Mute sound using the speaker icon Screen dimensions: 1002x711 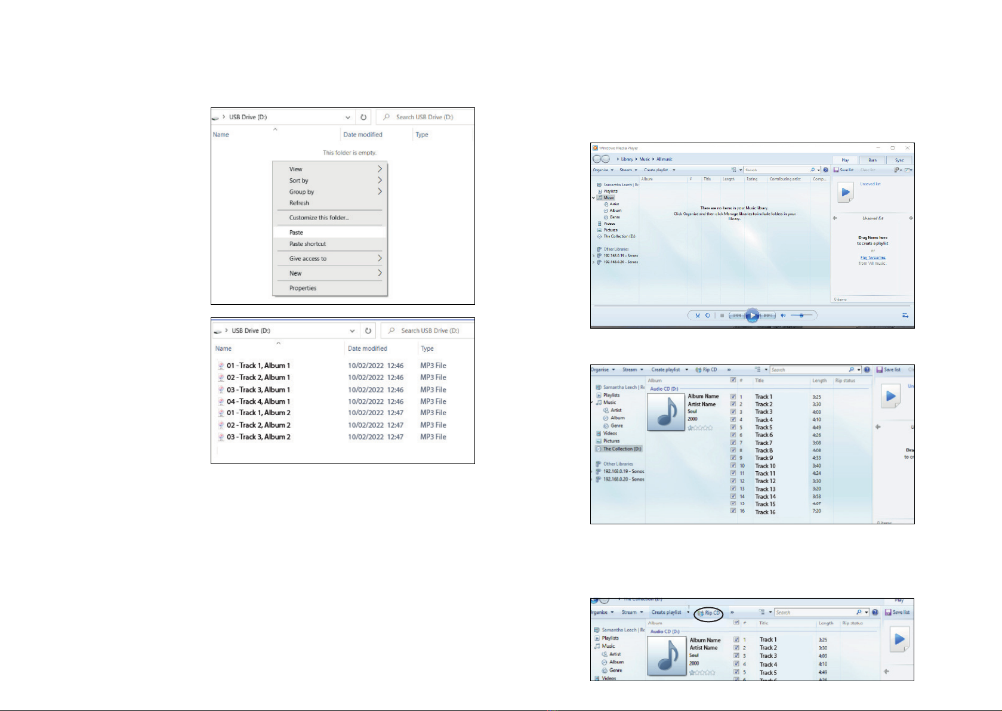(x=783, y=316)
